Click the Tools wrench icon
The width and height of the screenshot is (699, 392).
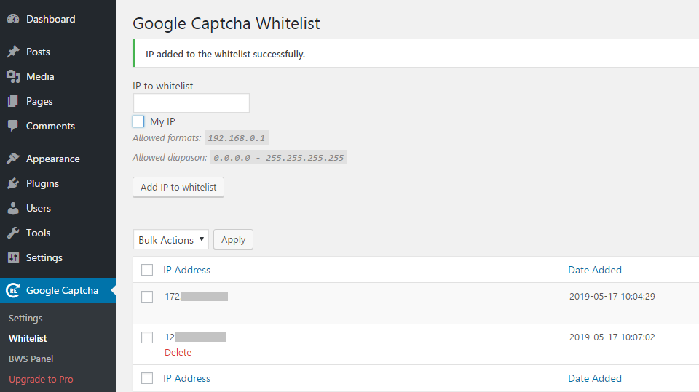click(x=13, y=233)
